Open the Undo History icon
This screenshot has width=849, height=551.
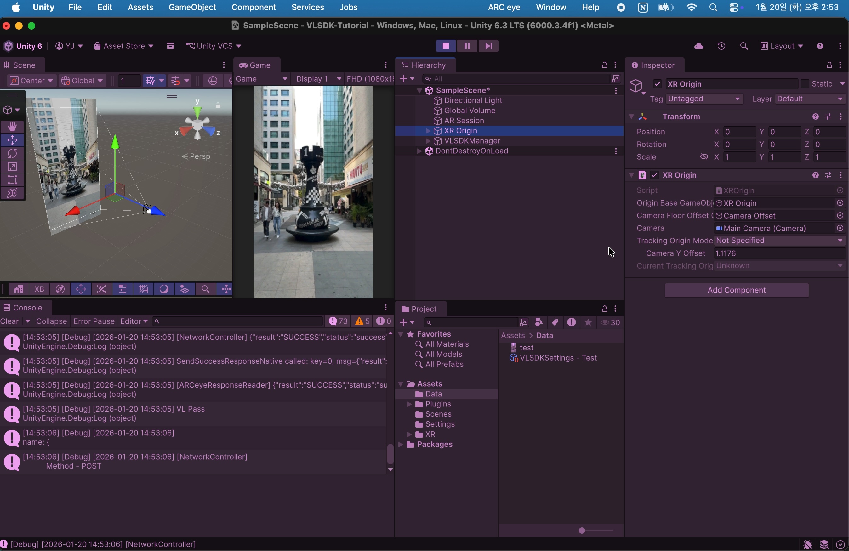[721, 46]
